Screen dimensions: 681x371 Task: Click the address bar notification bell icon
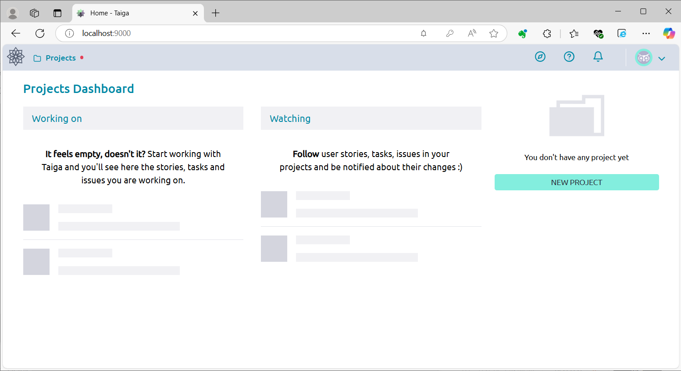[424, 33]
